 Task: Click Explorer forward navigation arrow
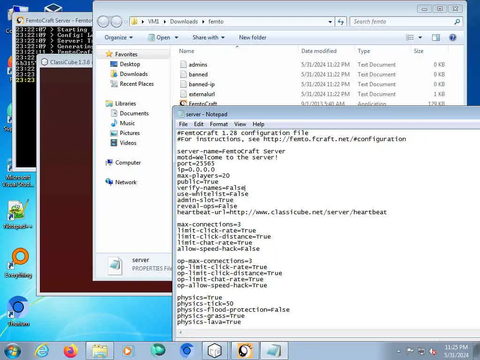tap(116, 22)
